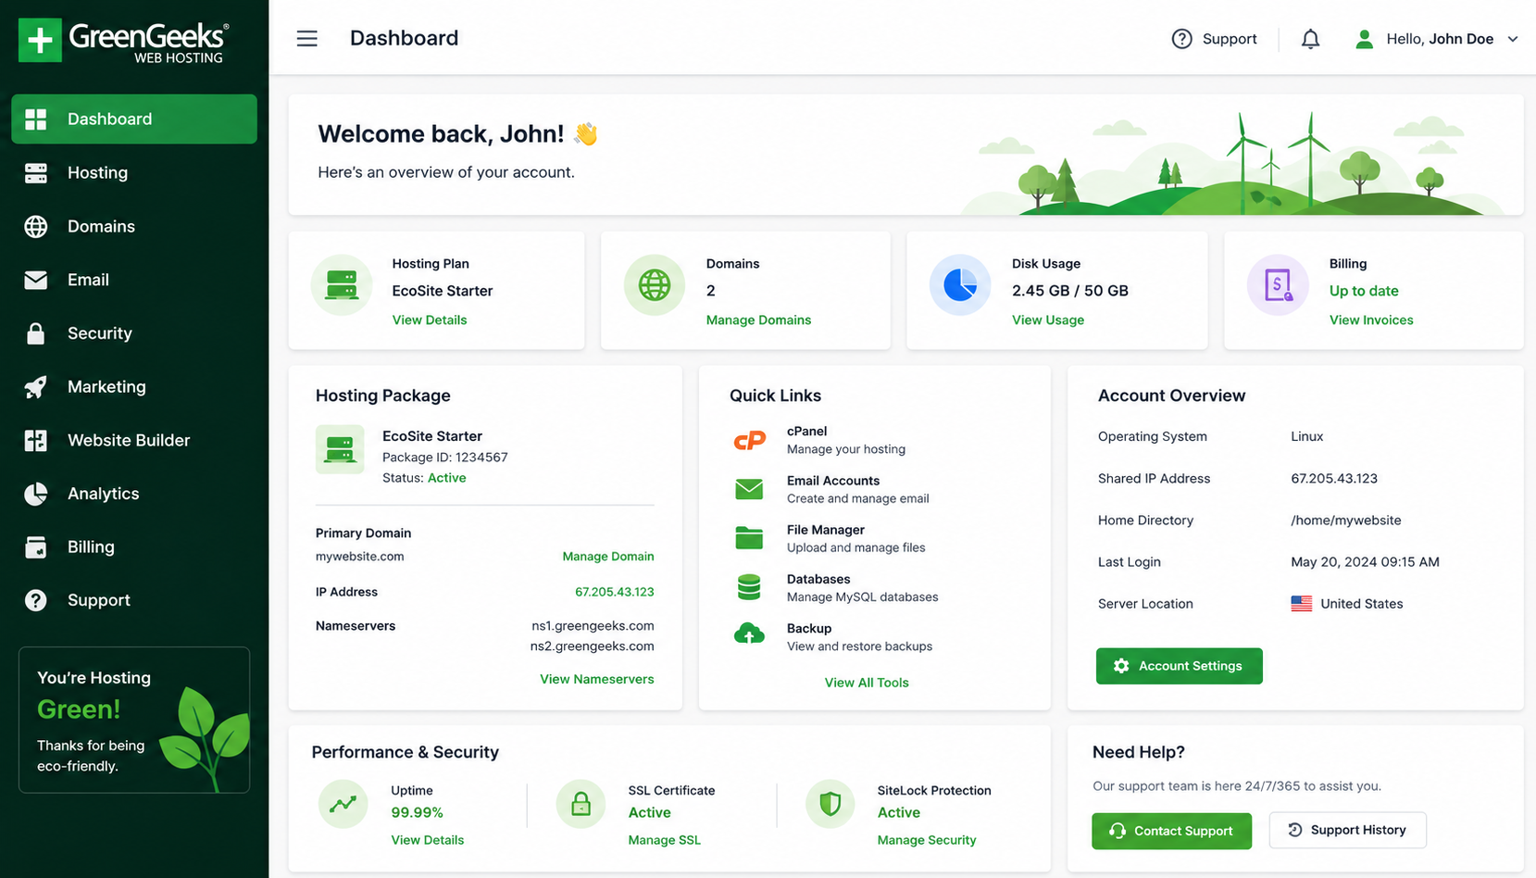Screen dimensions: 1536x878
Task: Click Manage Domains link
Action: [758, 320]
